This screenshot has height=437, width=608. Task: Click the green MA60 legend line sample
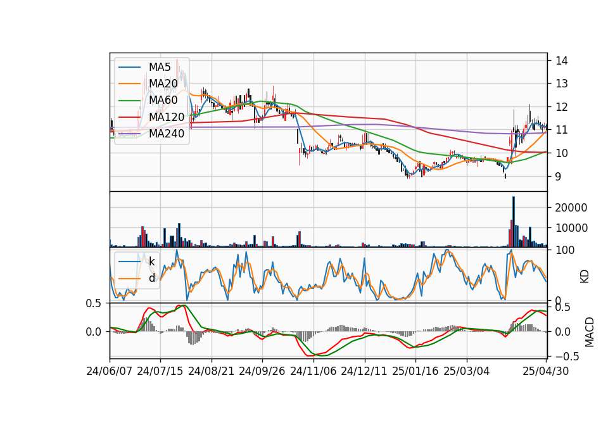[129, 101]
